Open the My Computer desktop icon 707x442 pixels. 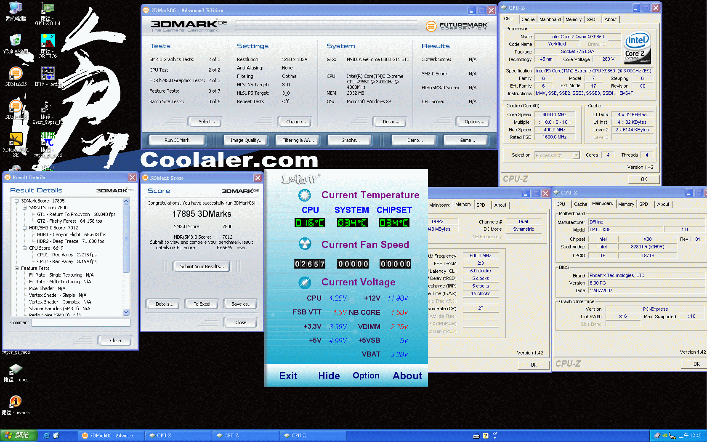(x=16, y=11)
